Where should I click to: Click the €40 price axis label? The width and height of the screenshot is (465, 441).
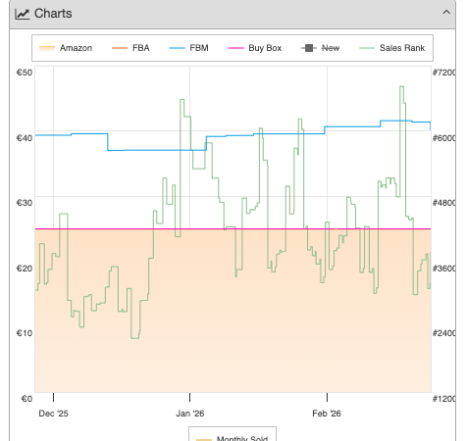tap(25, 138)
